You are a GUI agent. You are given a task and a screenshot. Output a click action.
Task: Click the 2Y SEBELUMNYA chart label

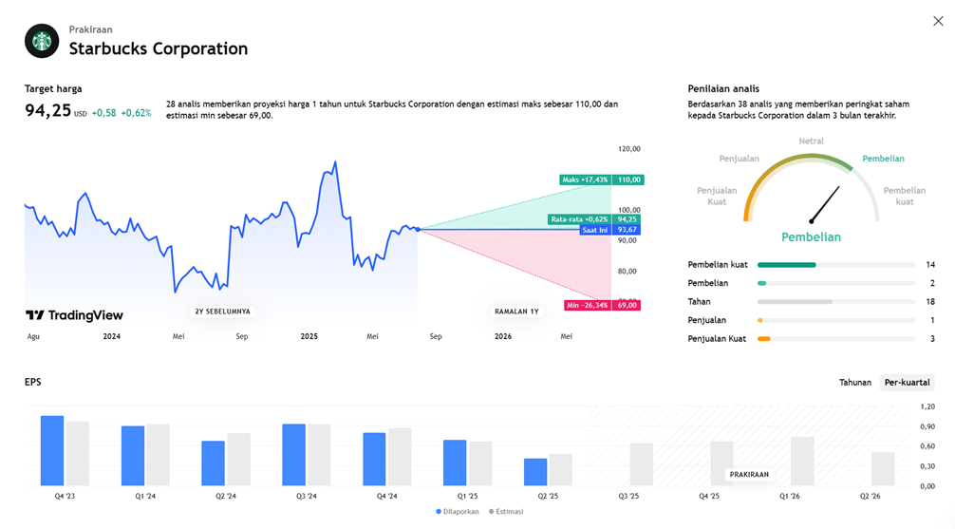[222, 312]
